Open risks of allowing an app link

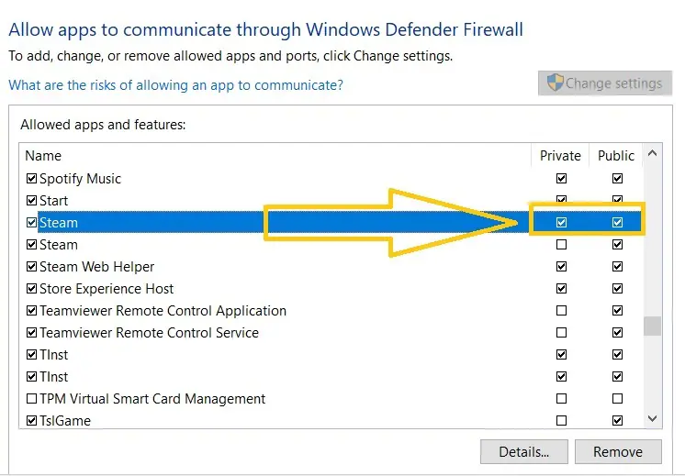175,84
